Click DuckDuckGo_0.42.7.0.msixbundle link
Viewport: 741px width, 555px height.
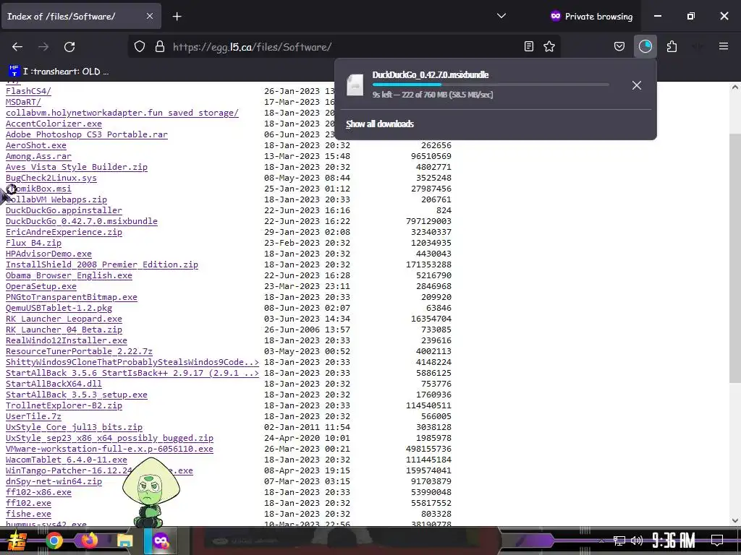coord(81,221)
